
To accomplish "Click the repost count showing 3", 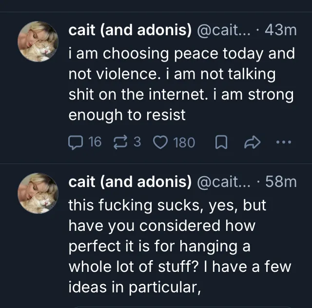I will coord(137,142).
